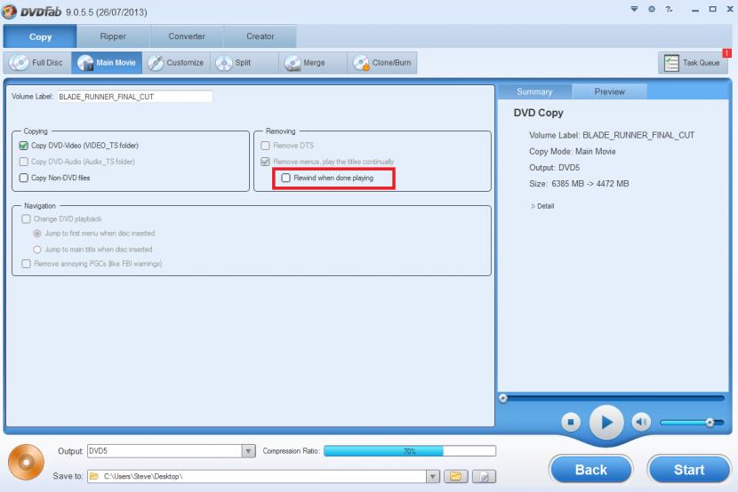Click the orange disc icon near Output
The image size is (738, 492).
pyautogui.click(x=26, y=462)
